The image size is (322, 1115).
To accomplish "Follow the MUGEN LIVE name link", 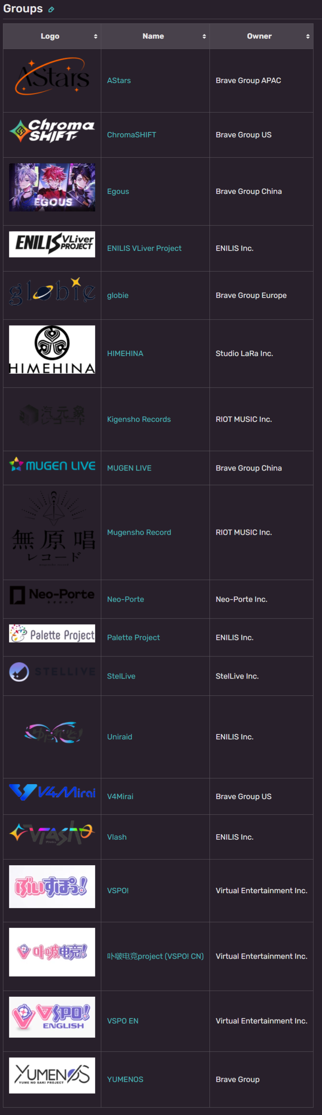I will pos(129,468).
